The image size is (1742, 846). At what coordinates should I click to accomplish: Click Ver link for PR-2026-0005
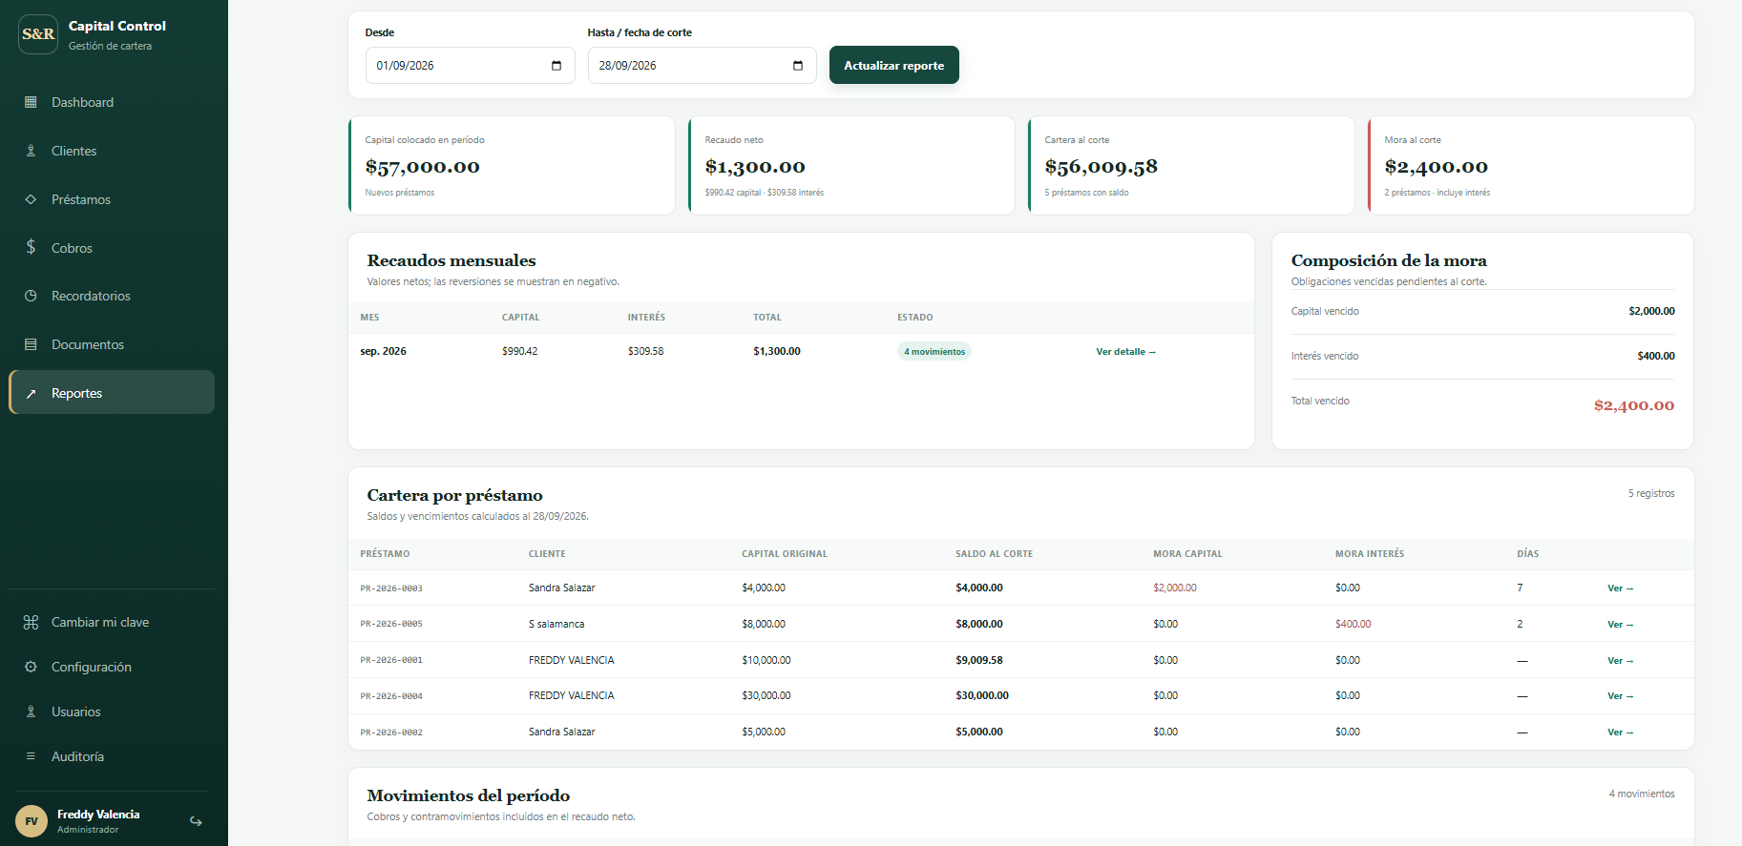(x=1620, y=625)
